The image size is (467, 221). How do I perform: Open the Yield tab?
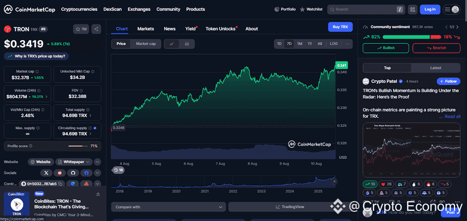191,29
